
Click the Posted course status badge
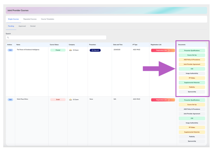point(58,50)
